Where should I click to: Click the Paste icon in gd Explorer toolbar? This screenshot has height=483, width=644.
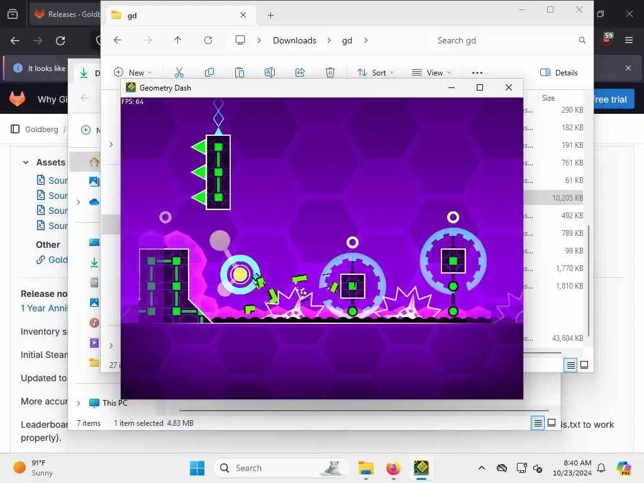point(240,73)
